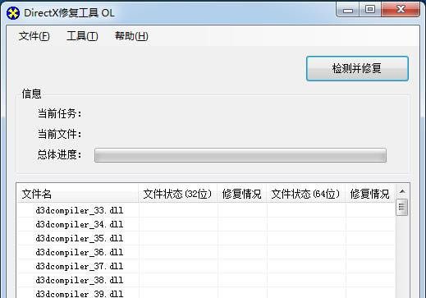The image size is (426, 298).
Task: Open the 工具(T) menu
Action: click(82, 36)
